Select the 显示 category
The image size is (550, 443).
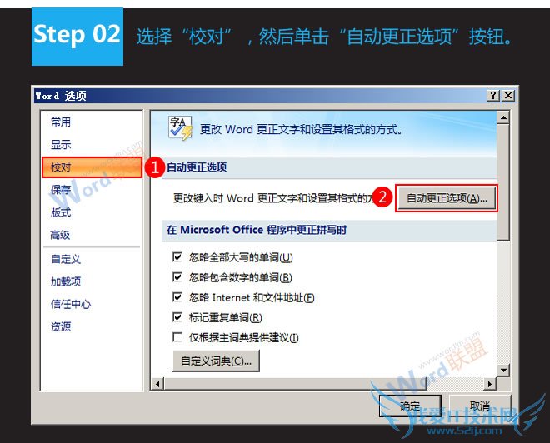point(61,144)
